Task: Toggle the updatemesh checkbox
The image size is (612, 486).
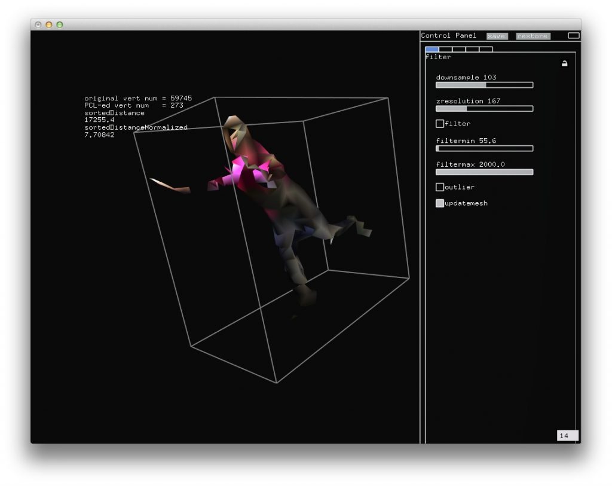Action: tap(440, 203)
